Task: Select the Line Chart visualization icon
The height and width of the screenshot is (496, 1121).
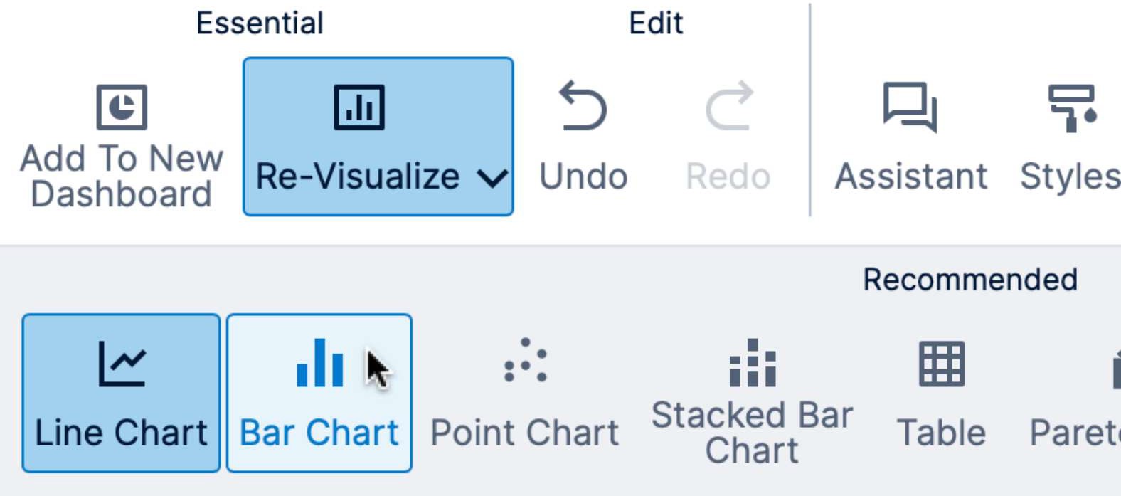Action: tap(121, 363)
